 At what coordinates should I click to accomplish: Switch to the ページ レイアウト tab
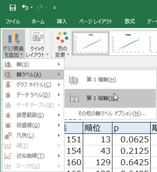click(96, 22)
